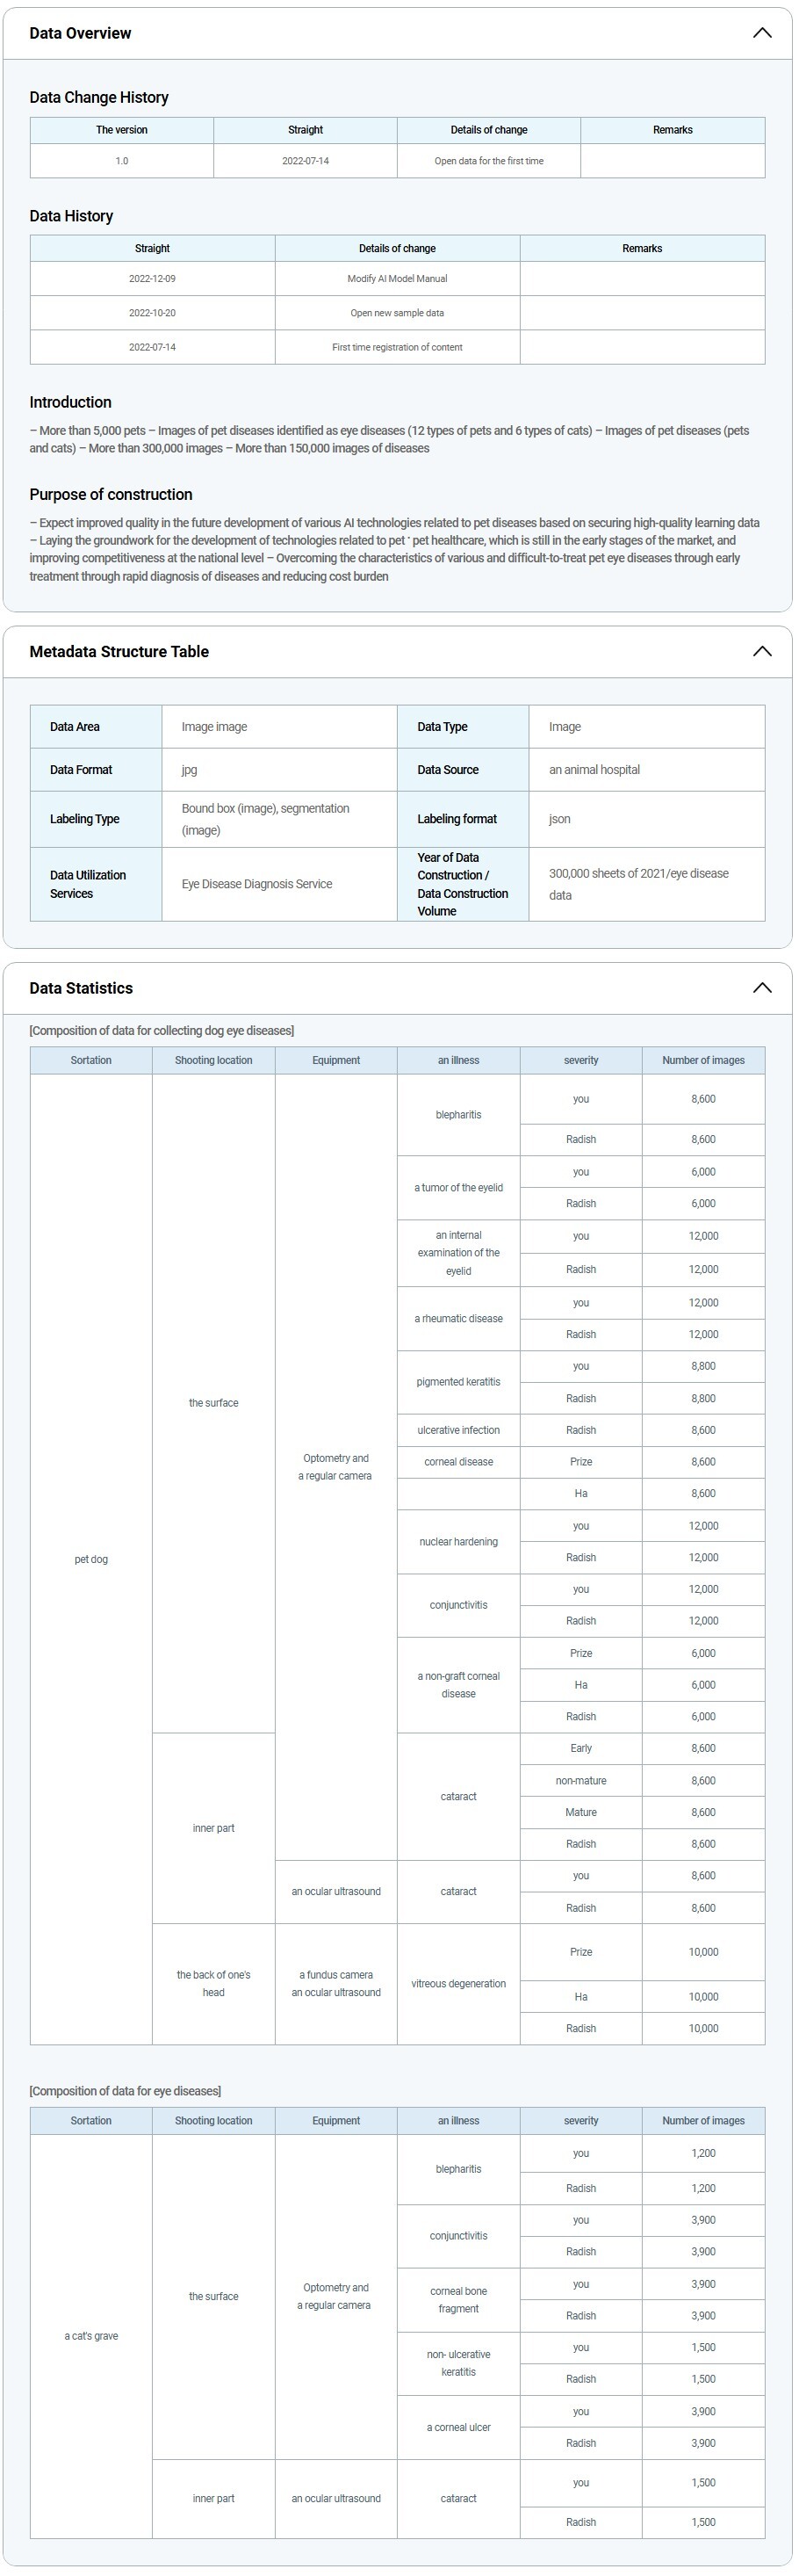Click the Introduction heading
The width and height of the screenshot is (799, 2576).
click(70, 402)
